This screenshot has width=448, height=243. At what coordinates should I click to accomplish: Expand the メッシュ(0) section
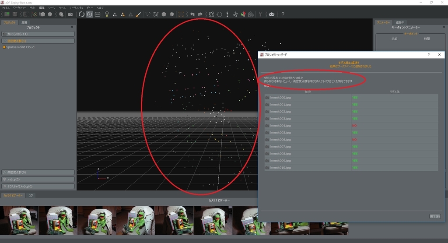pyautogui.click(x=38, y=179)
